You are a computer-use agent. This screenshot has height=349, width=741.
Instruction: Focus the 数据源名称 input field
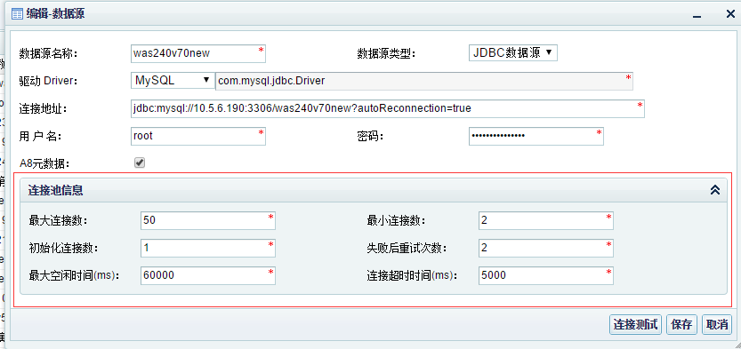(198, 53)
